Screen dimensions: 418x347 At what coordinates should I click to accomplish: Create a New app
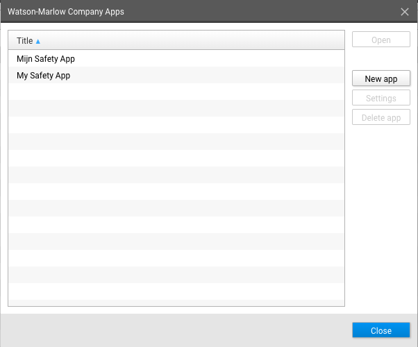(x=381, y=78)
